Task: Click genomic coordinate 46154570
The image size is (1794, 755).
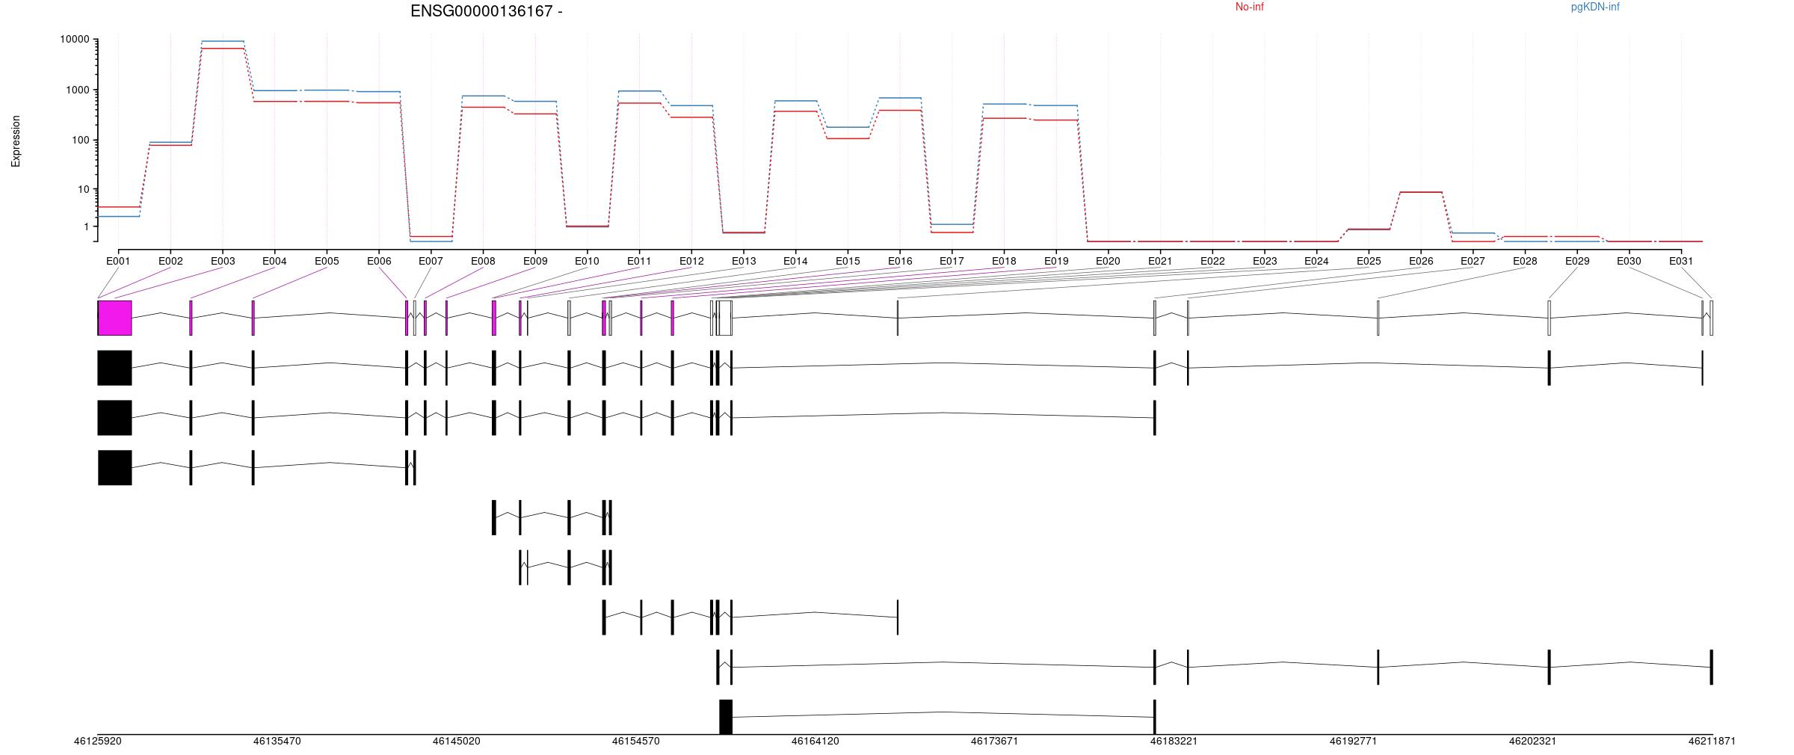Action: [636, 741]
